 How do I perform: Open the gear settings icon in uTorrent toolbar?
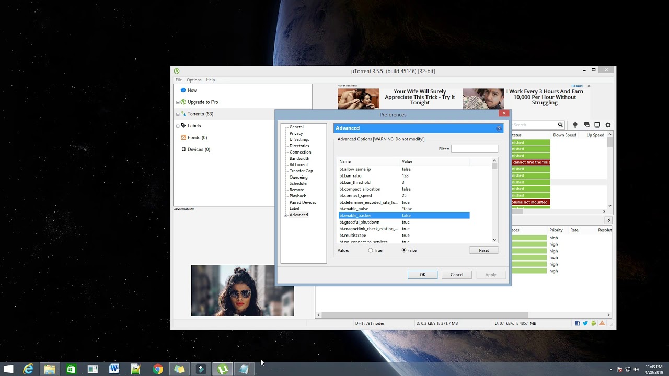click(x=608, y=125)
